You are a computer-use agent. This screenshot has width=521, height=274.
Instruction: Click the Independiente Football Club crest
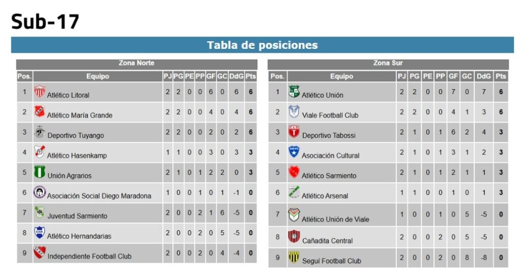click(40, 253)
